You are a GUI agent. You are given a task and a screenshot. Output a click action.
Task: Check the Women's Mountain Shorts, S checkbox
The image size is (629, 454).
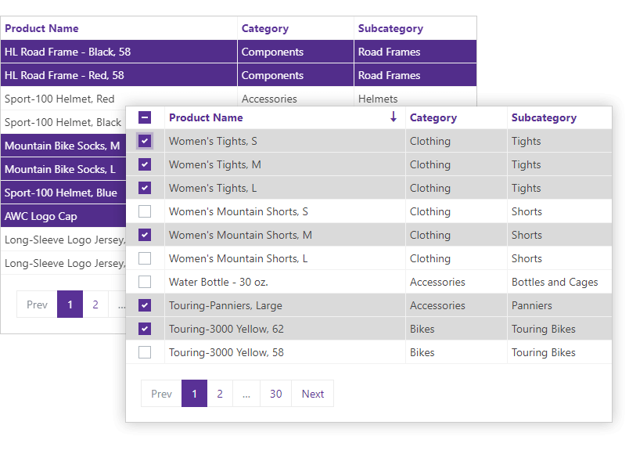click(145, 211)
